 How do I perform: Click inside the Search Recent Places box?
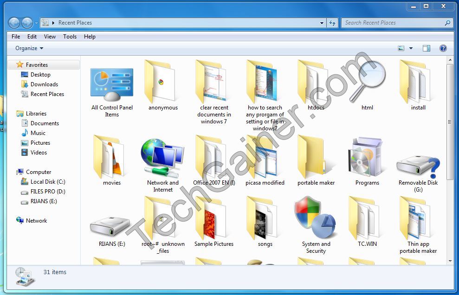tap(394, 22)
